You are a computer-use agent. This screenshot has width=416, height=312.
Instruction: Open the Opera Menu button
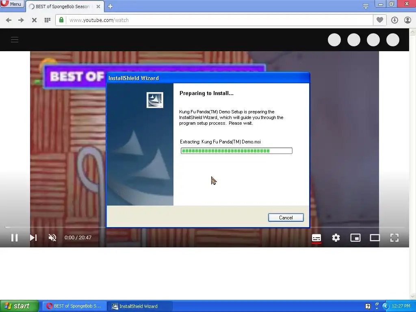(12, 4)
